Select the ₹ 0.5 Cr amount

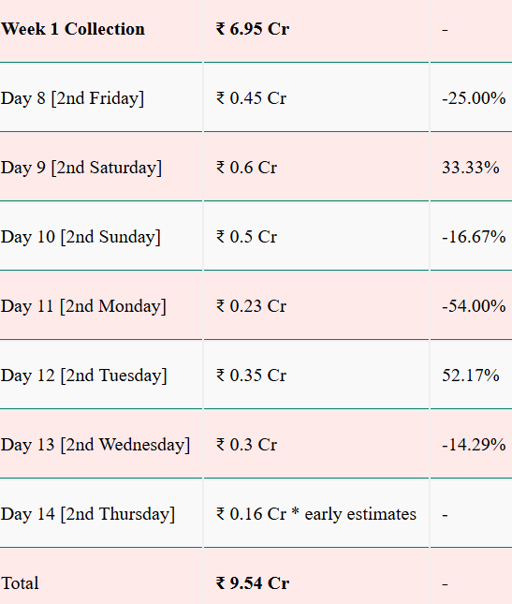(x=246, y=237)
